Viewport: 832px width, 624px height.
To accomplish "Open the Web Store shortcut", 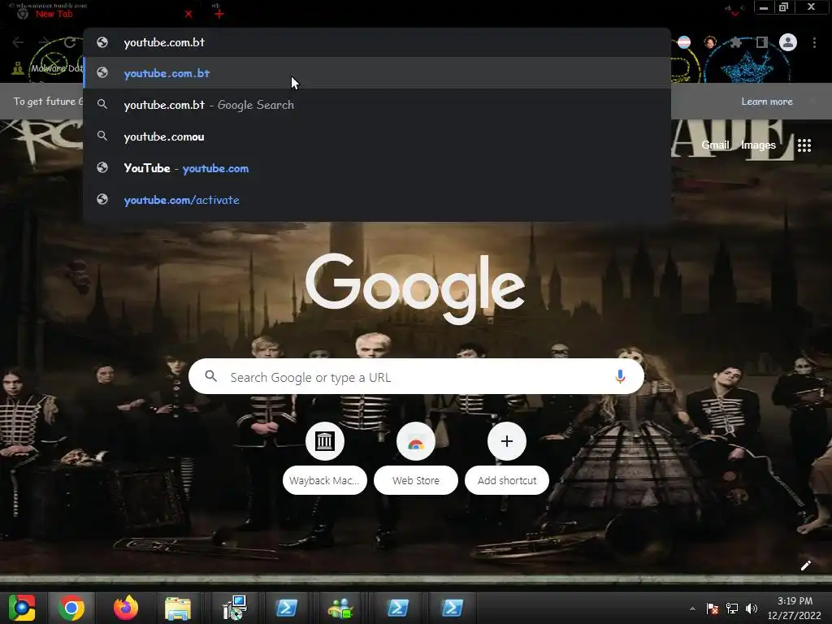I will [x=416, y=441].
